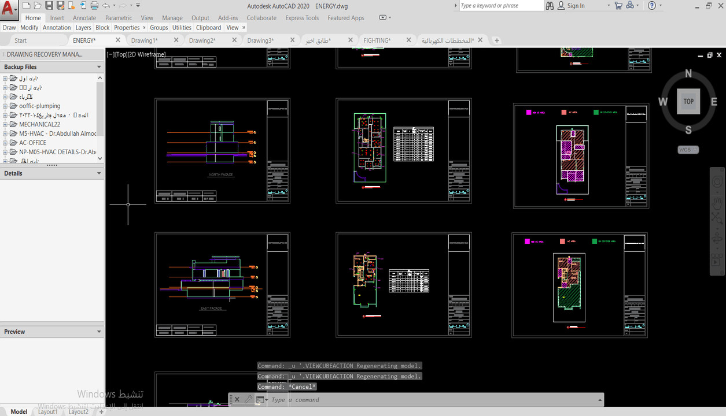The image size is (726, 416).
Task: Open the Layout1 tab
Action: (x=48, y=411)
